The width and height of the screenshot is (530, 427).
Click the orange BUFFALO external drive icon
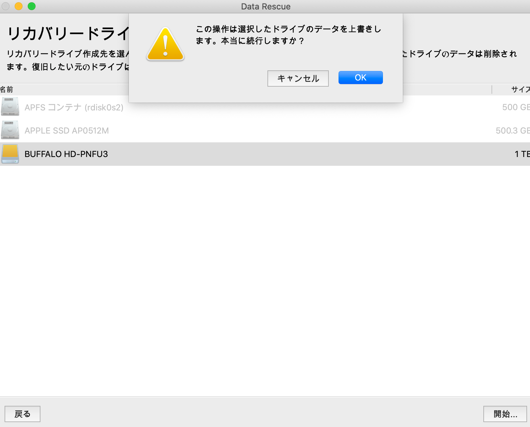[10, 154]
